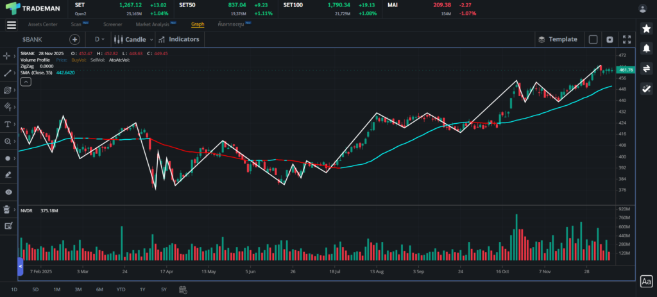Collapse the indicator legend chevron
This screenshot has height=297, width=657.
(x=26, y=81)
